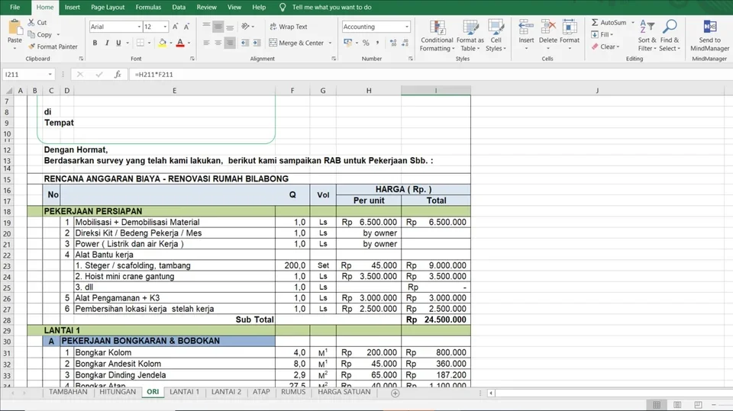This screenshot has height=411, width=733.
Task: Click the AutoSum sigma button
Action: tap(609, 22)
